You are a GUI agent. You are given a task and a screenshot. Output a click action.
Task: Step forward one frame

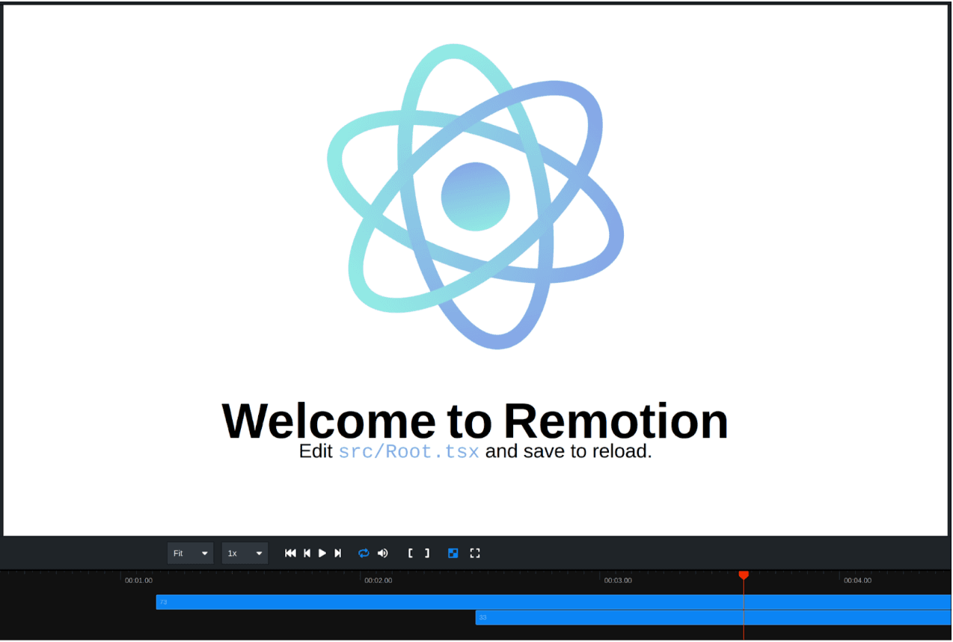pos(338,554)
